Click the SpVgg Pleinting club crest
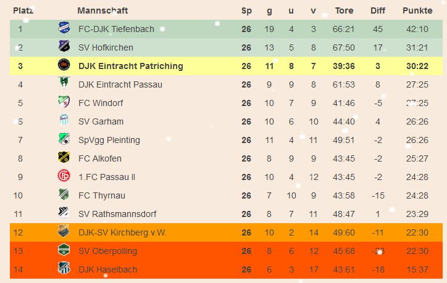Viewport: 447px width, 283px height. 64,139
